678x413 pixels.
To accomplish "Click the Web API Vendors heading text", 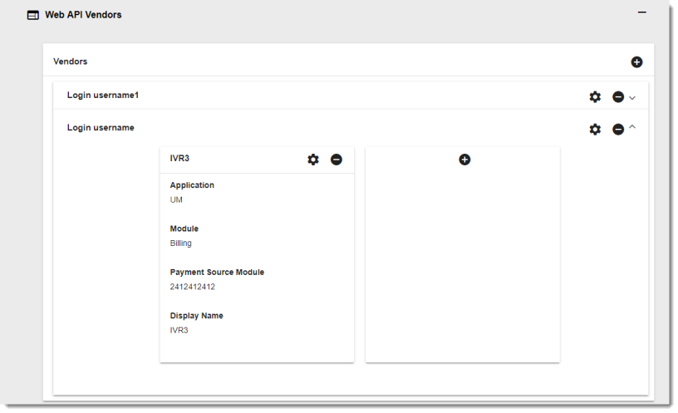I will click(83, 15).
